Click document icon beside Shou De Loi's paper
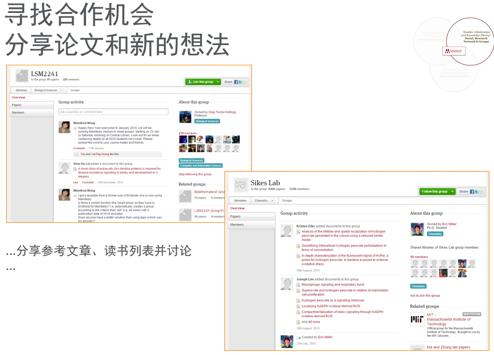 pyautogui.click(x=75, y=169)
